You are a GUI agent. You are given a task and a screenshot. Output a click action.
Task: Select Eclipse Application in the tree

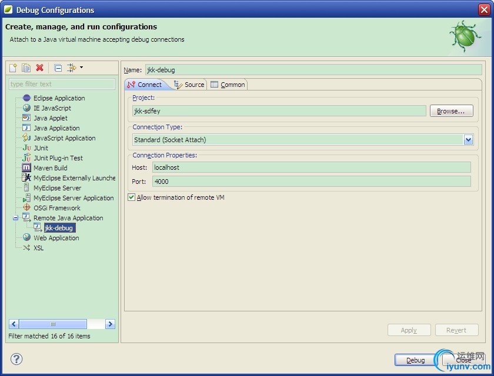coord(59,98)
